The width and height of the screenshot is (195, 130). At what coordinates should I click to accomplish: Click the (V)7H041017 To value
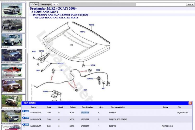tap(183, 113)
